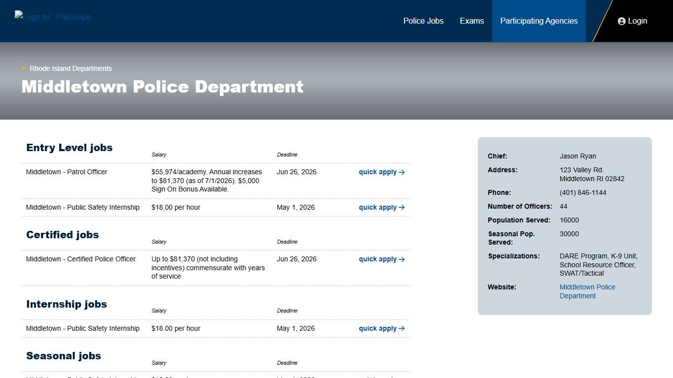Click the arrow on Seasonal jobs quick apply row
The width and height of the screenshot is (673, 378).
coord(402,377)
